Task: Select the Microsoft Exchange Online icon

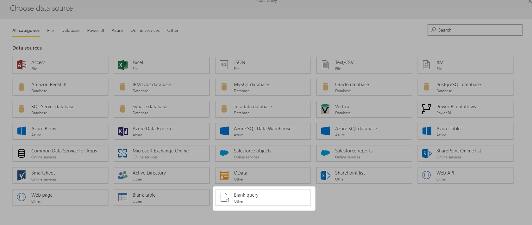Action: (123, 153)
